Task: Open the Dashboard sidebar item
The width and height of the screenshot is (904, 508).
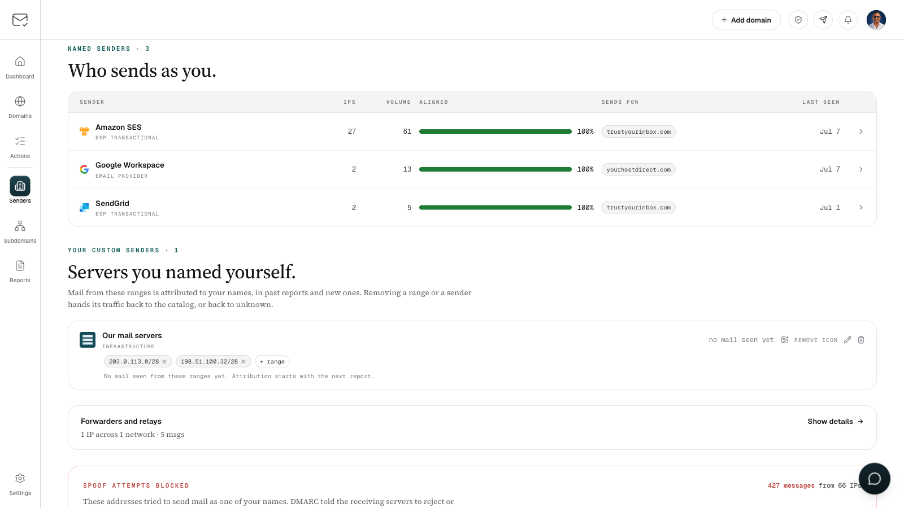Action: coord(20,67)
